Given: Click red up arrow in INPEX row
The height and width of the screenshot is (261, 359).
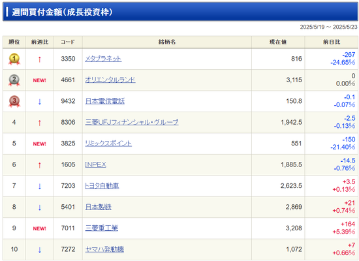Looking at the screenshot, I should 40,165.
